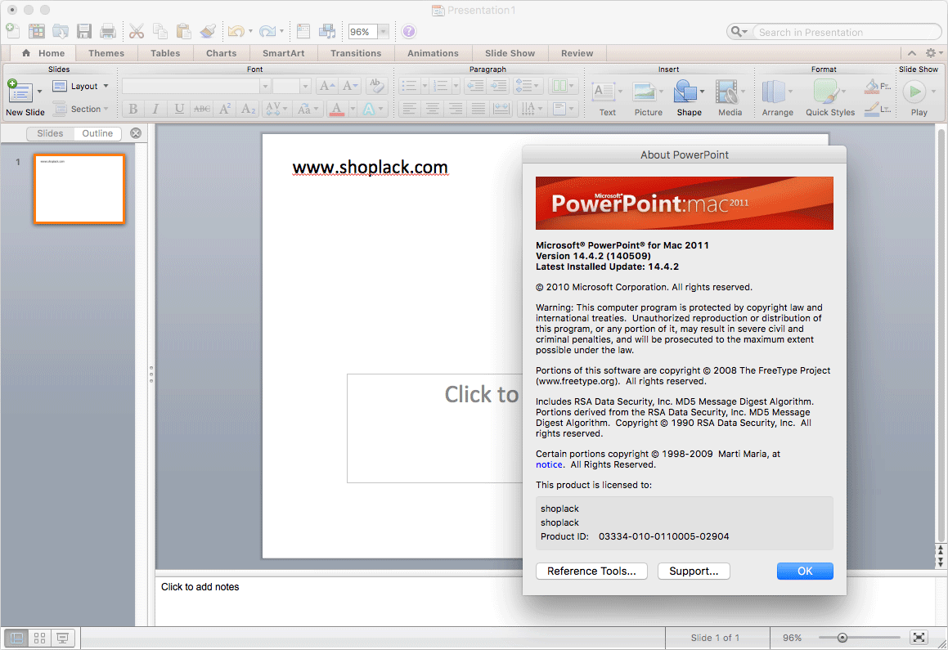Toggle Italic formatting

pyautogui.click(x=156, y=109)
